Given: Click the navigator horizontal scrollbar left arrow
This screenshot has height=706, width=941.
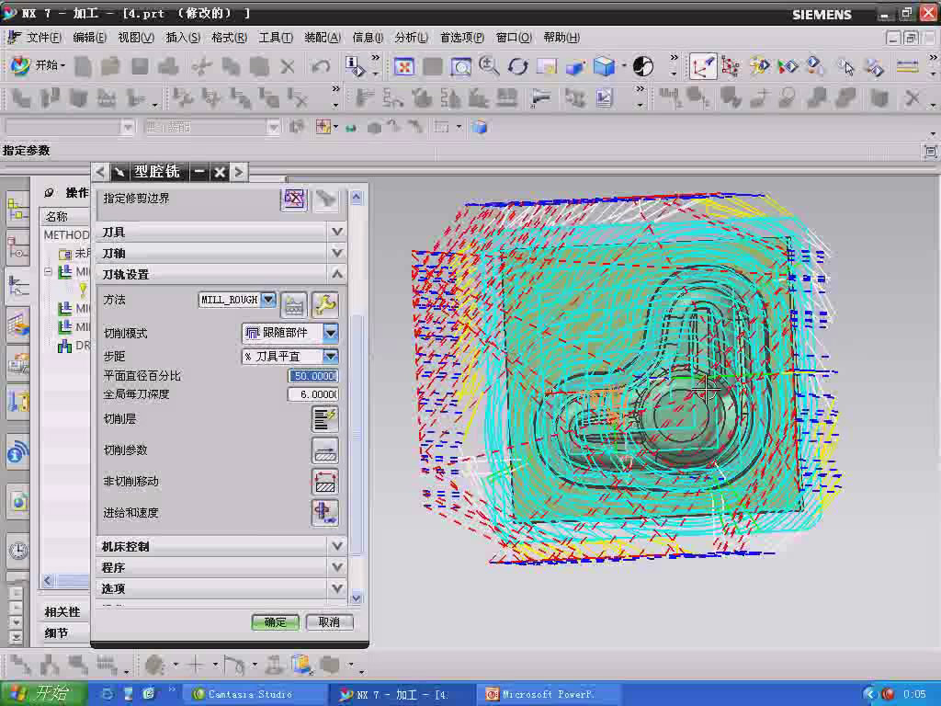Looking at the screenshot, I should point(48,580).
